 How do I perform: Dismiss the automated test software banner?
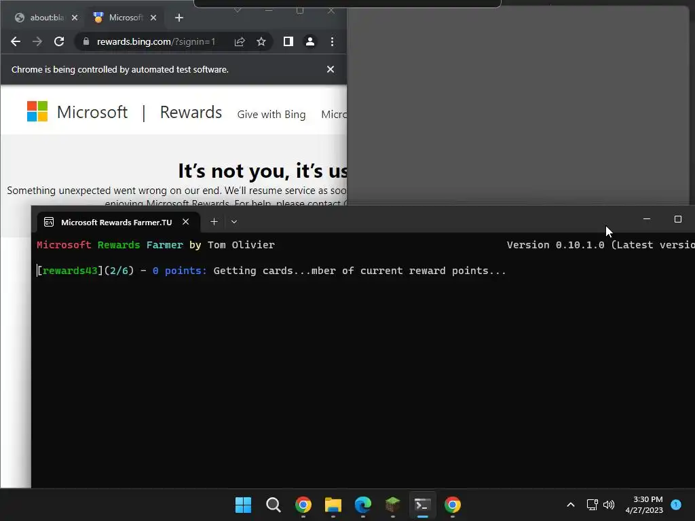331,69
